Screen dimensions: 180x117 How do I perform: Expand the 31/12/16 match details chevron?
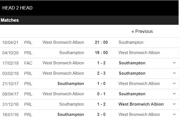[174, 104]
